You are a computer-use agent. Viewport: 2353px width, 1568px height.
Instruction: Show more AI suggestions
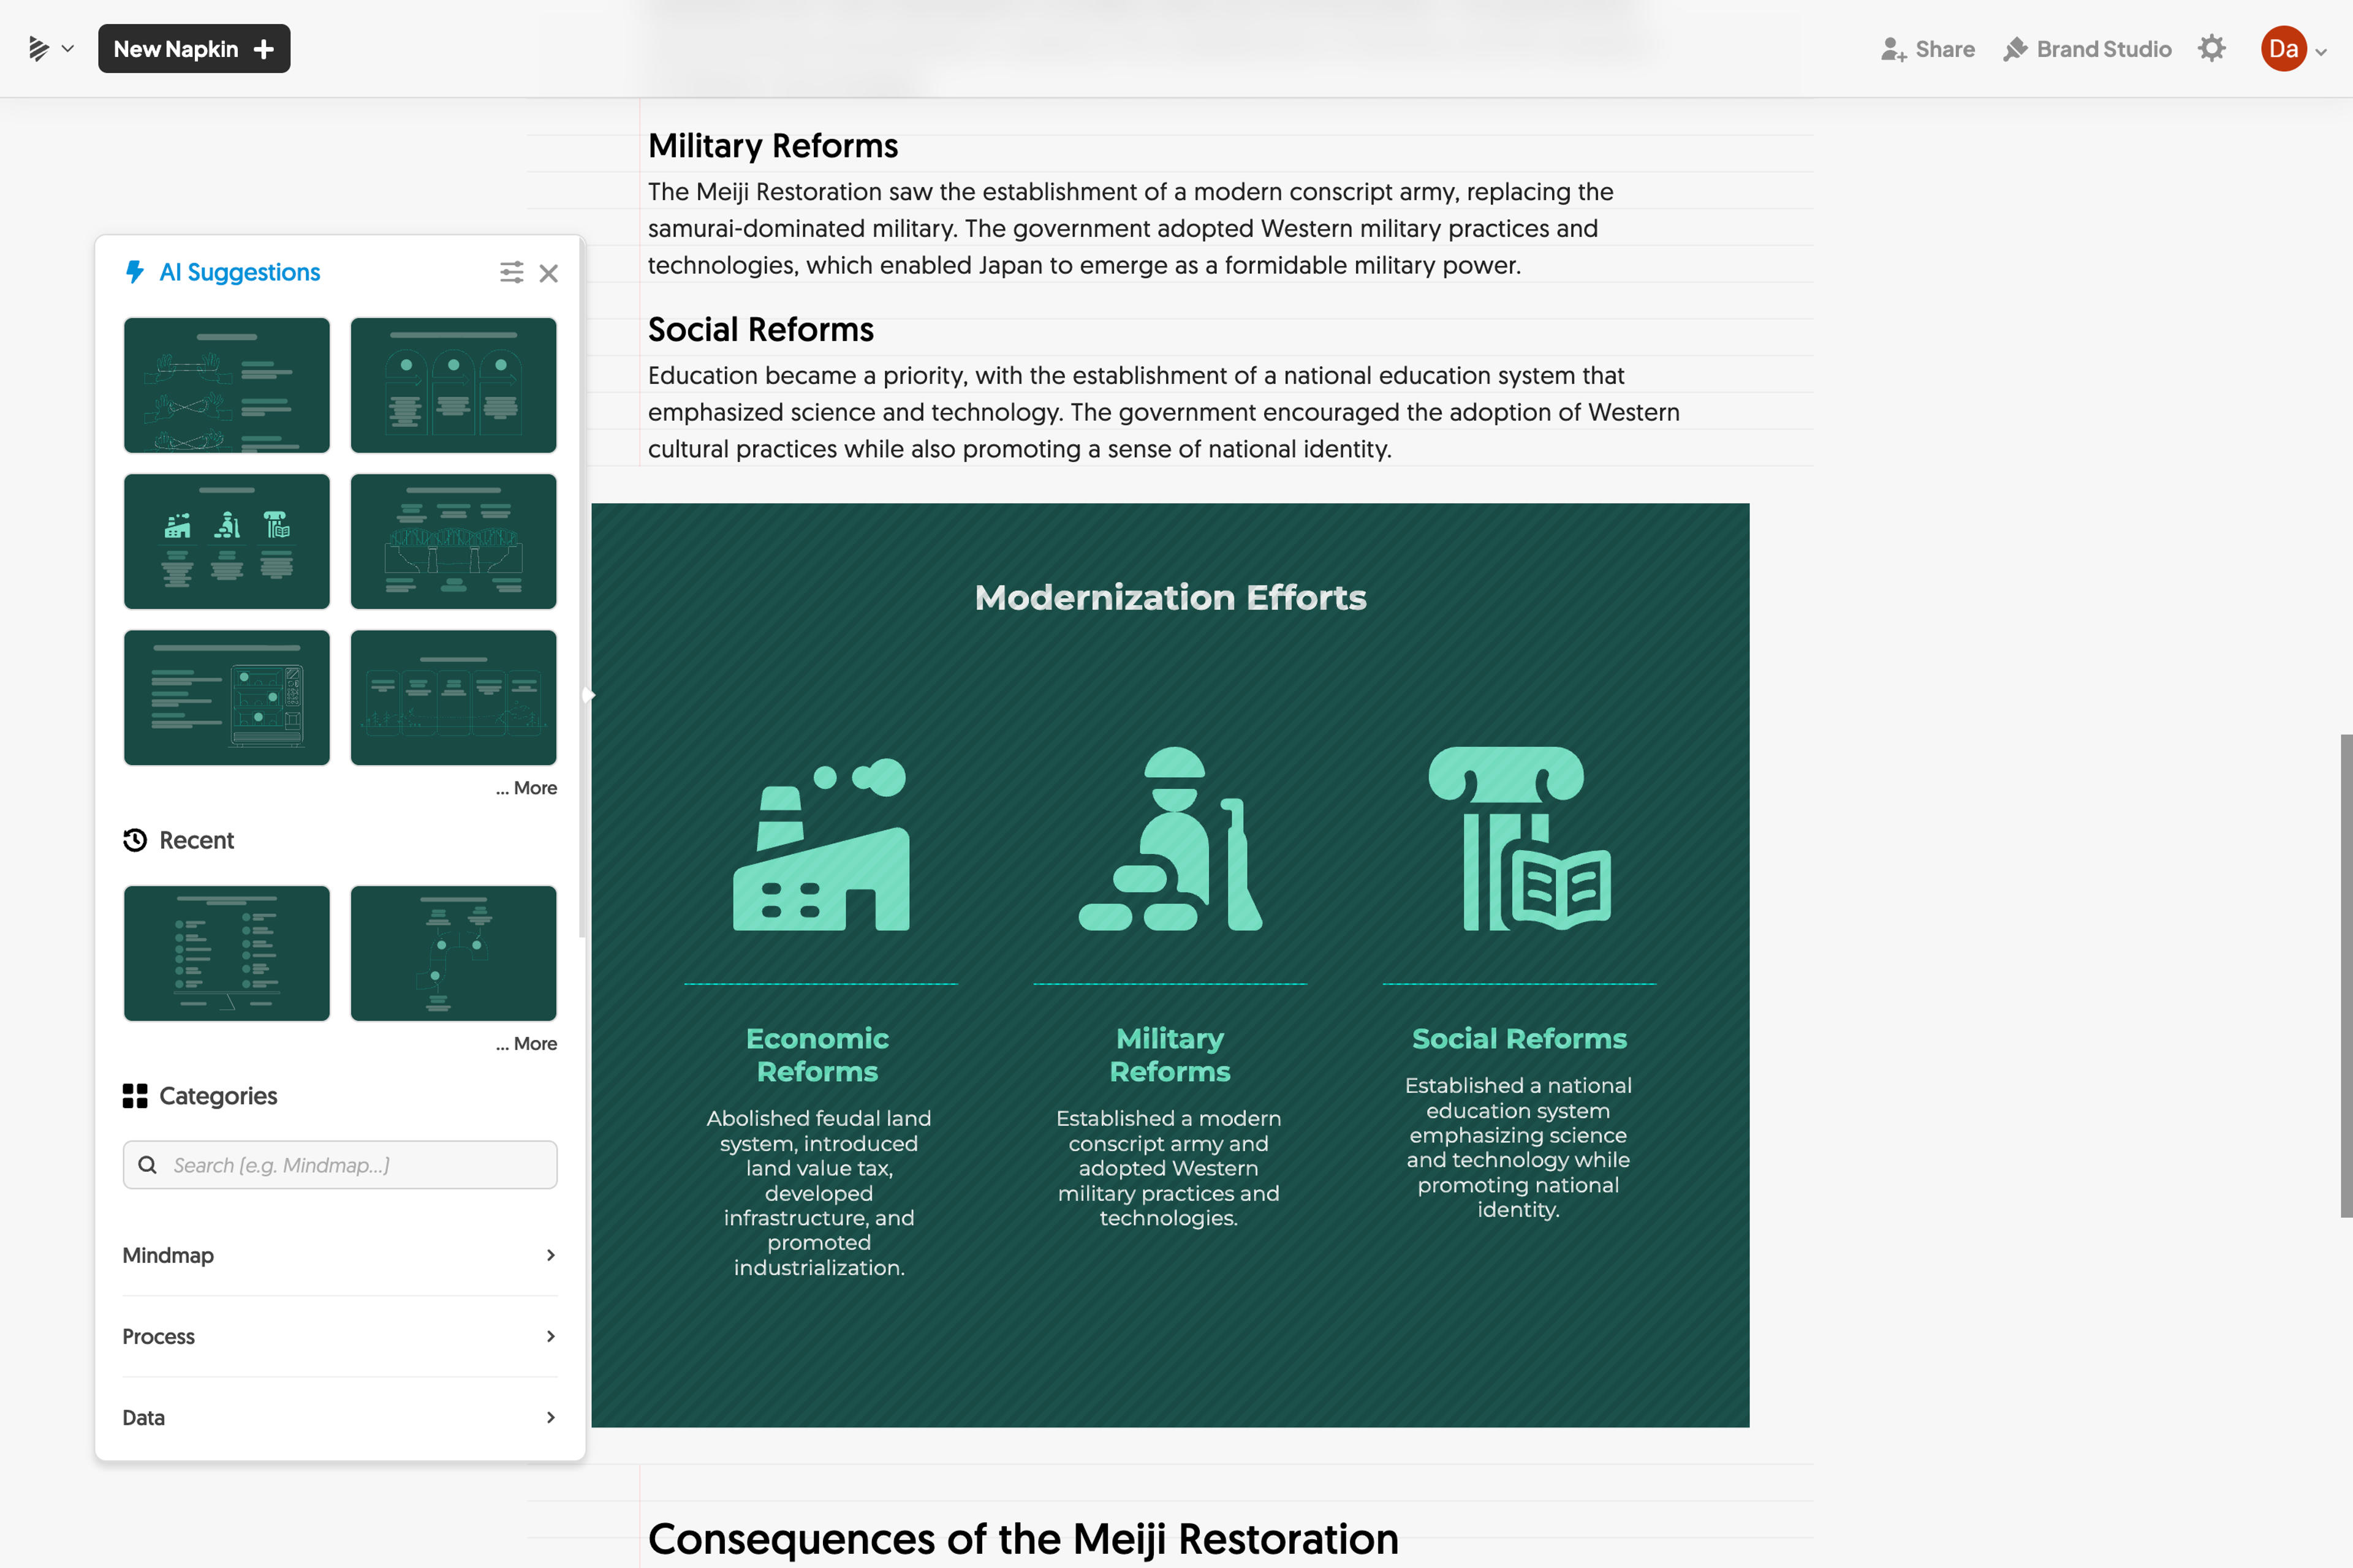tap(526, 788)
